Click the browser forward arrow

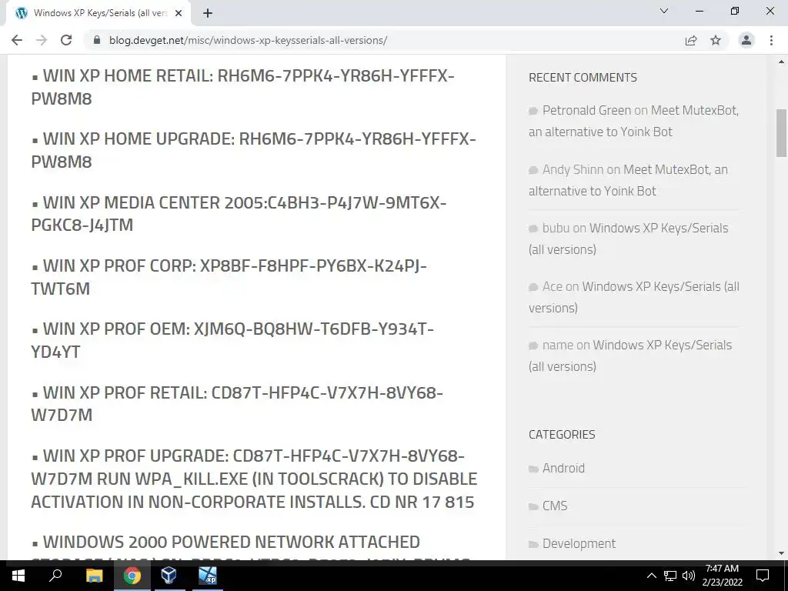42,40
